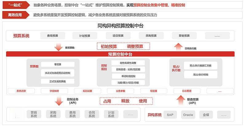Click 释放 in the dashed box
The width and height of the screenshot is (246, 127).
pyautogui.click(x=125, y=101)
